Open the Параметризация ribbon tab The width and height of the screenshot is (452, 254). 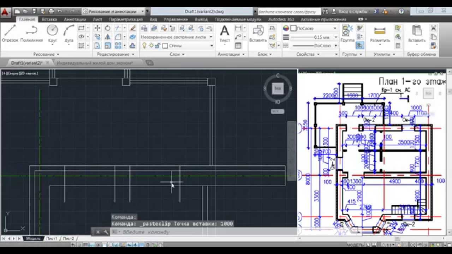click(126, 19)
